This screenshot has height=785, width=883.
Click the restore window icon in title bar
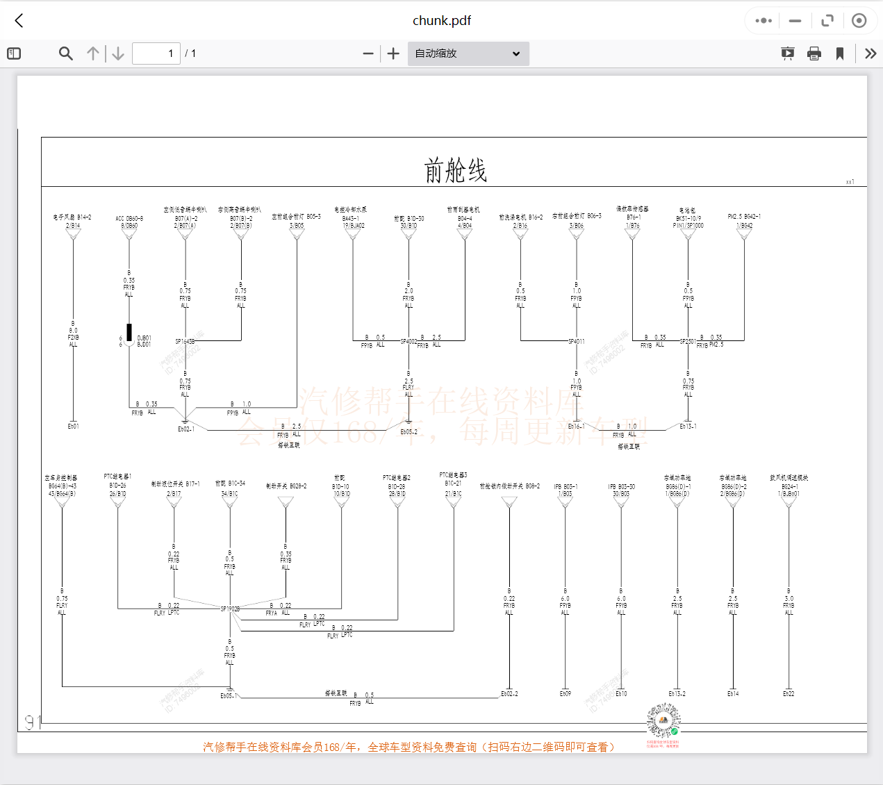click(827, 21)
